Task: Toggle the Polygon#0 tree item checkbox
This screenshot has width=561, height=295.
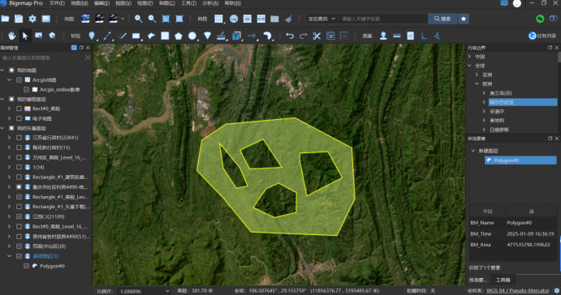Action: (27, 266)
